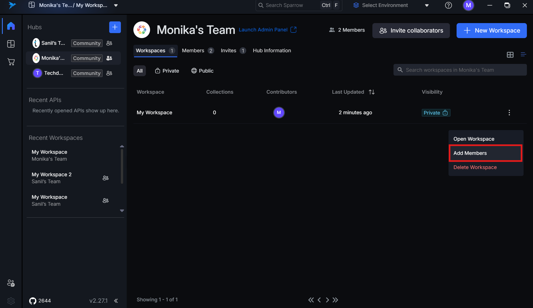
Task: Open the Settings gear icon
Action: (x=11, y=301)
